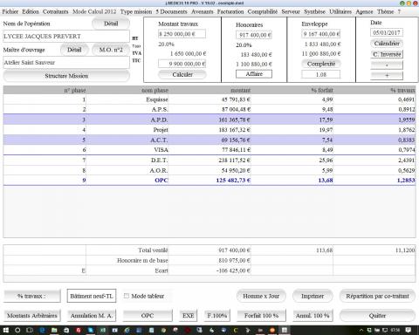This screenshot has width=419, height=335.
Task: Open the Action Center notifications icon
Action: pos(409,330)
